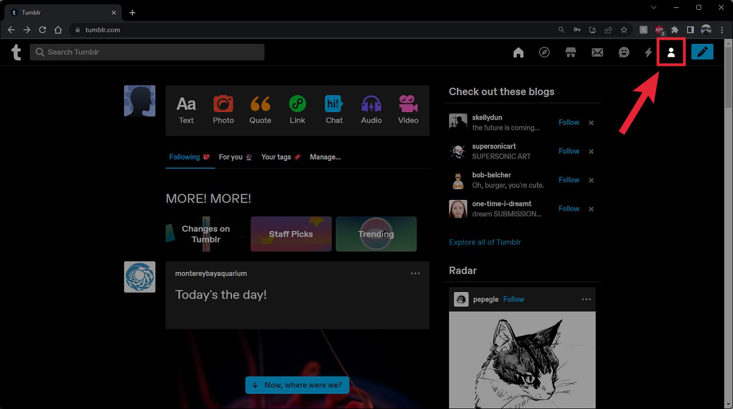
Task: Create a new Photo post
Action: [x=223, y=110]
